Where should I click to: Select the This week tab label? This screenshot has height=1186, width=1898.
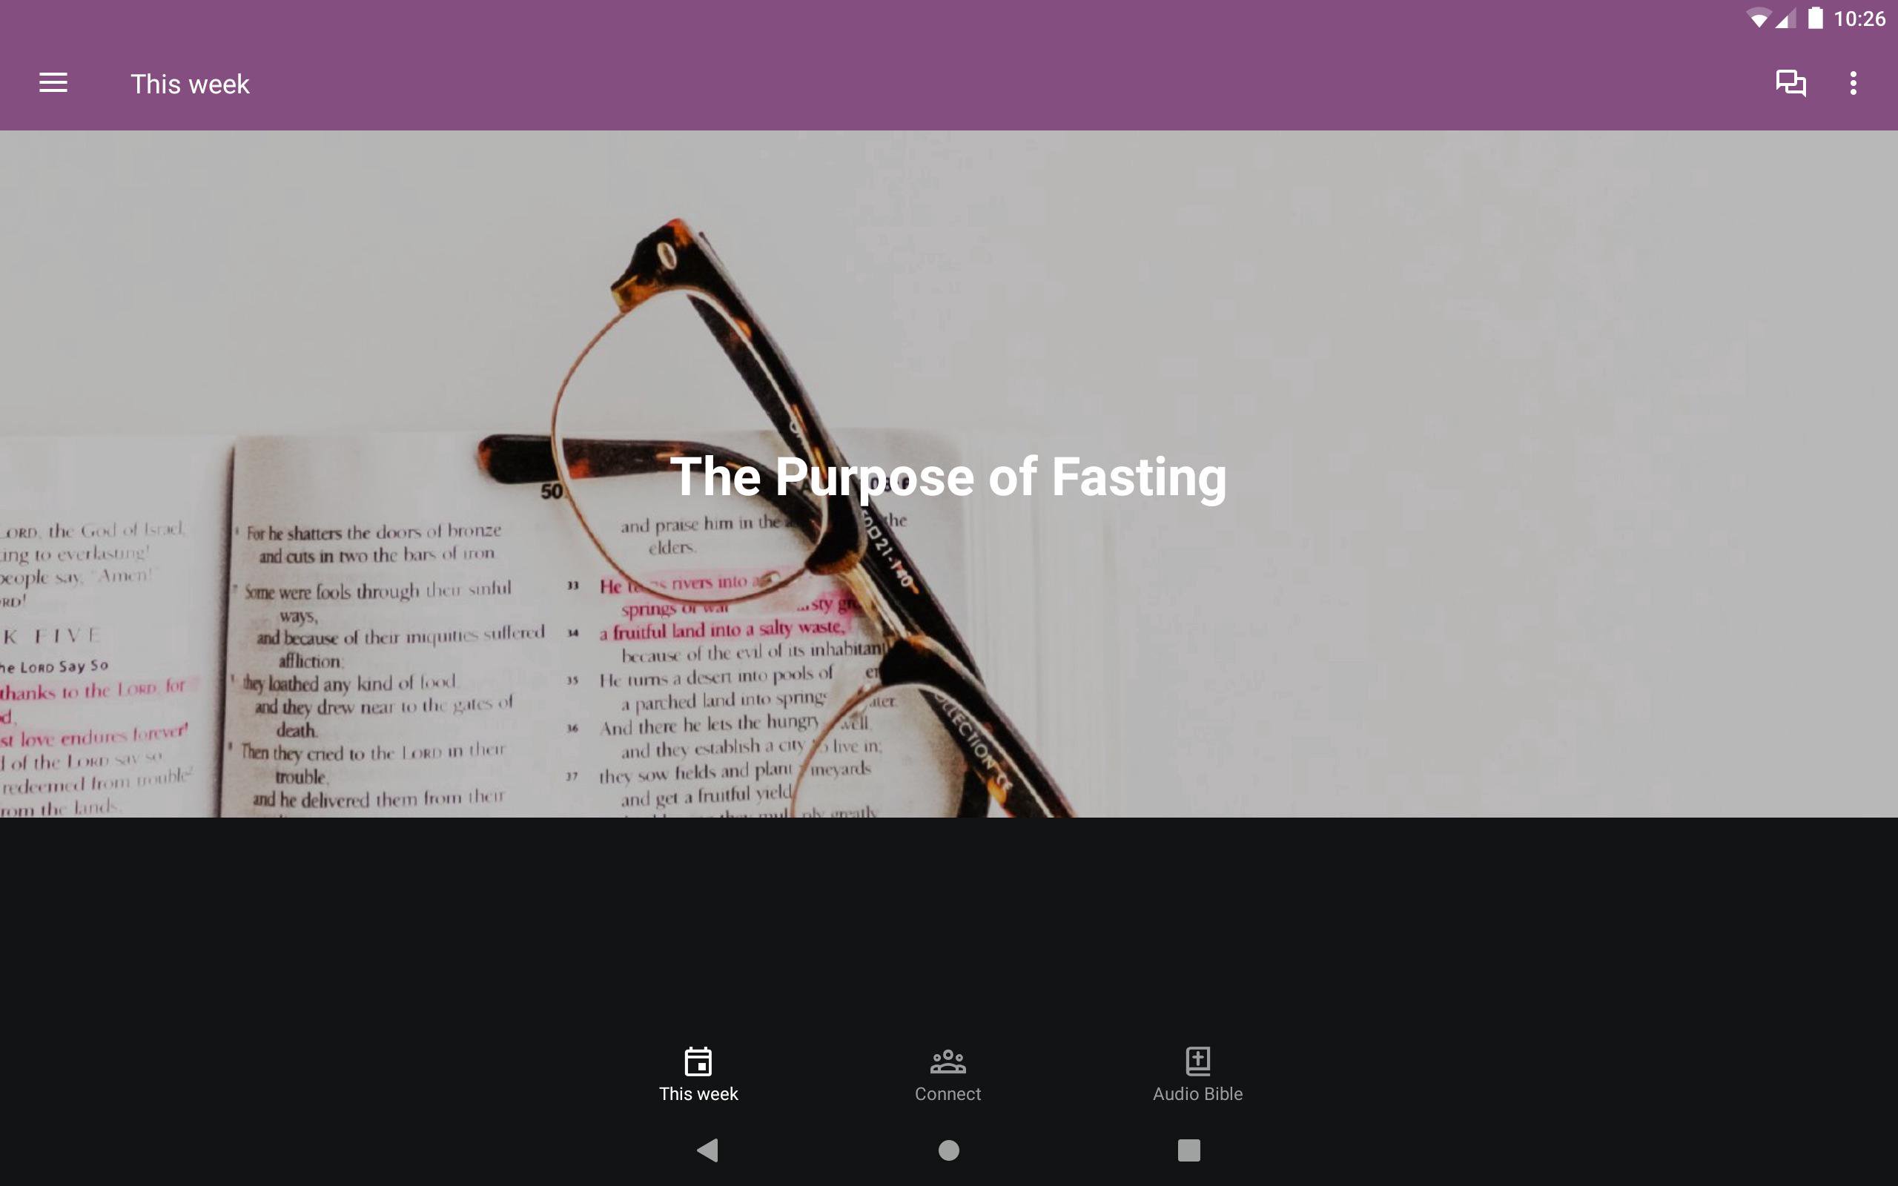point(698,1093)
